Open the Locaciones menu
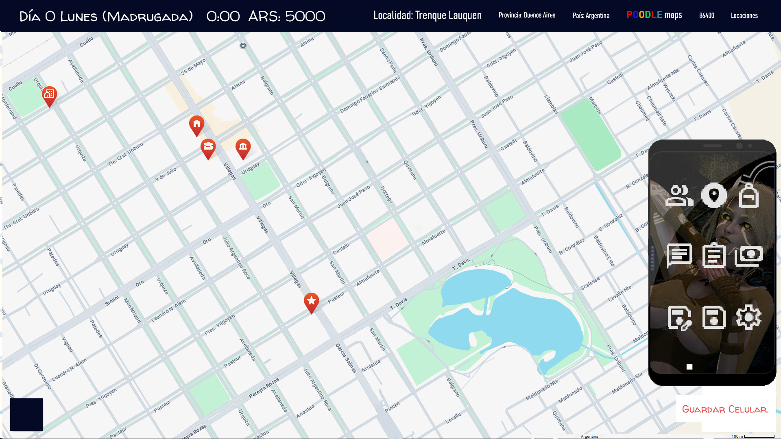 click(x=744, y=15)
